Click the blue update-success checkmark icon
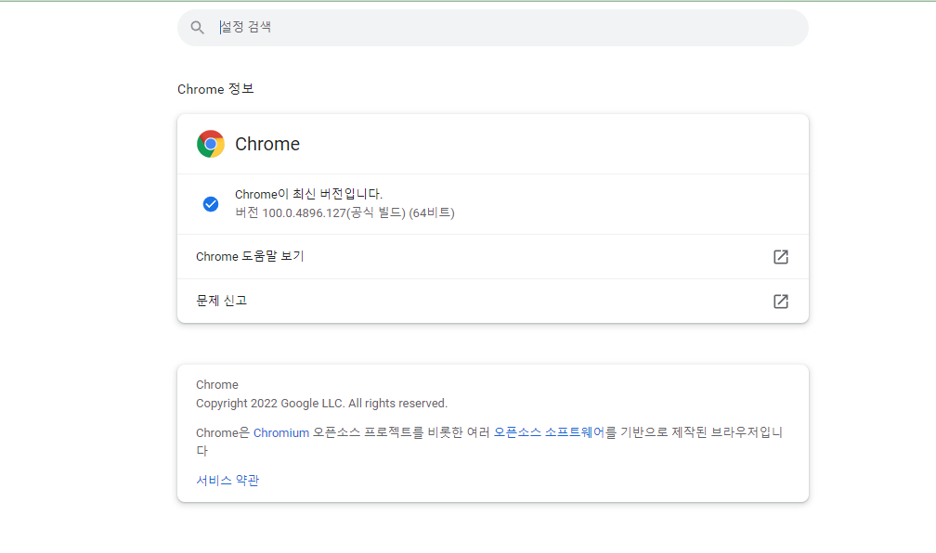Screen dimensions: 936x553 click(x=210, y=203)
